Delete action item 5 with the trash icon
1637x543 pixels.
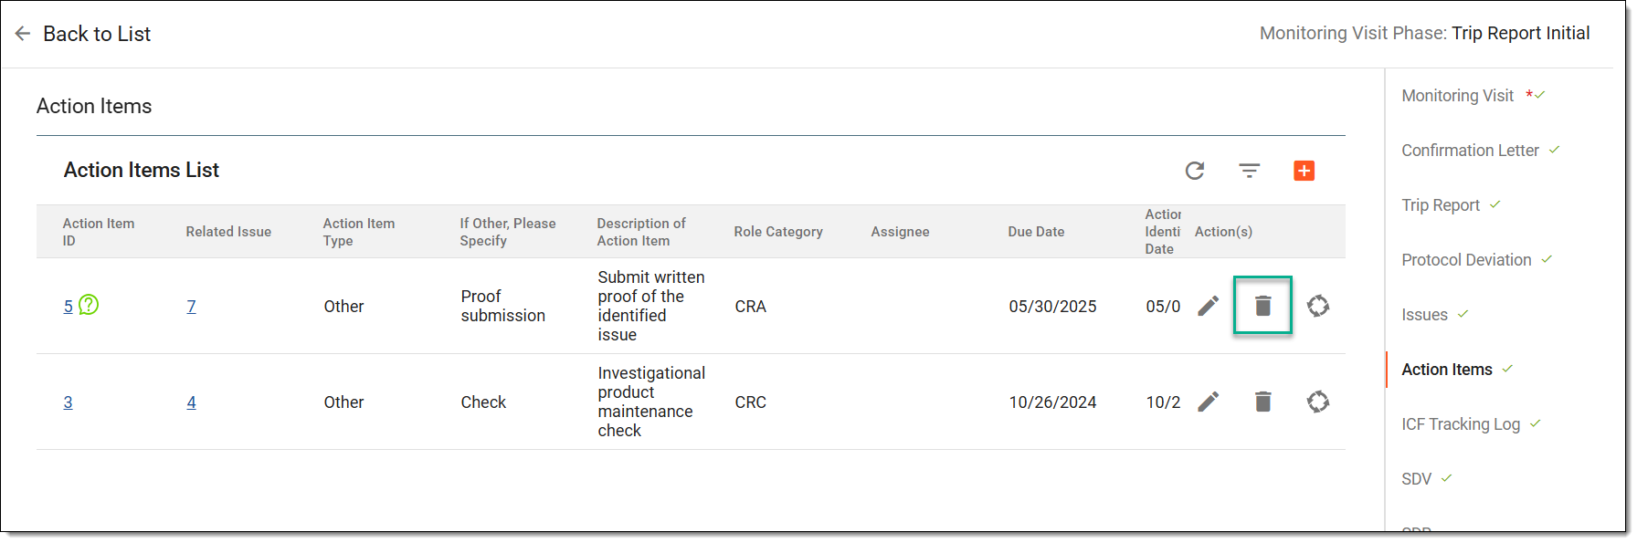coord(1263,306)
